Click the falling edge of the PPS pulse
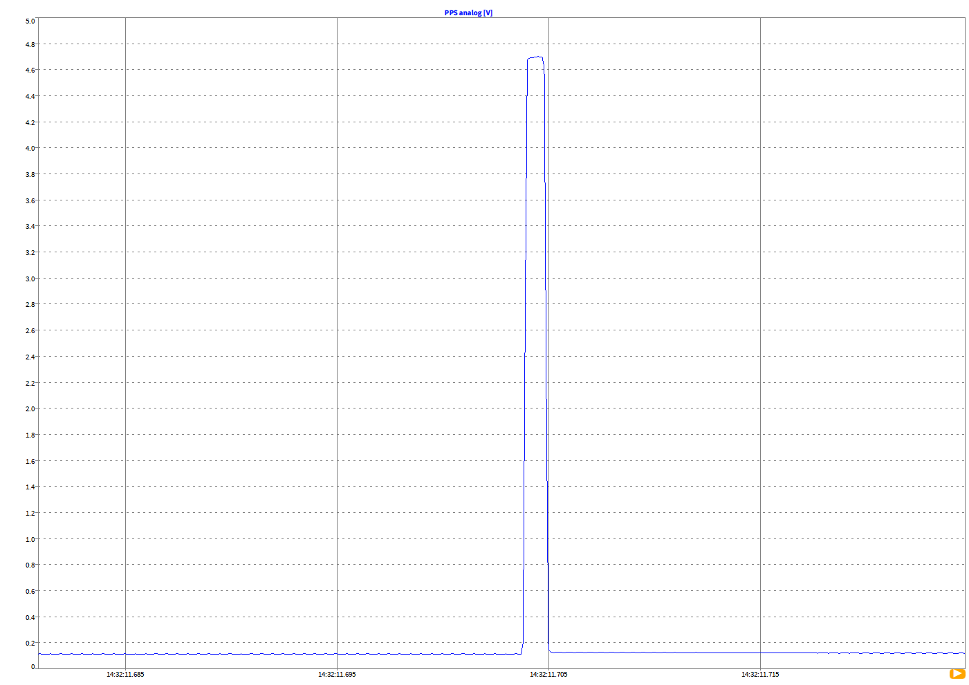Viewport: 969px width, 685px height. 546,346
